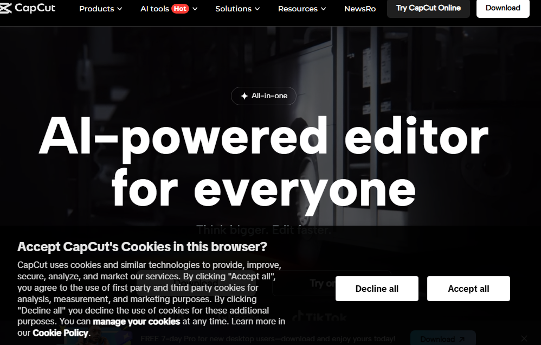541x345 pixels.
Task: Open the Cookie Policy link
Action: coord(60,333)
